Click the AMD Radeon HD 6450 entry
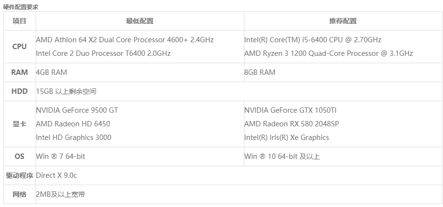Image resolution: width=443 pixels, height=207 pixels. click(73, 123)
